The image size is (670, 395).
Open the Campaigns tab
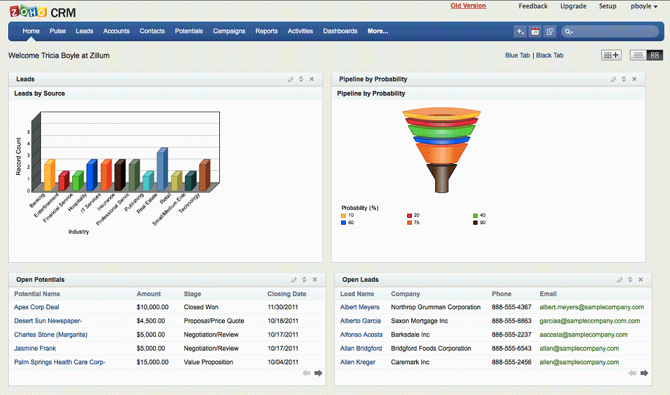click(229, 31)
